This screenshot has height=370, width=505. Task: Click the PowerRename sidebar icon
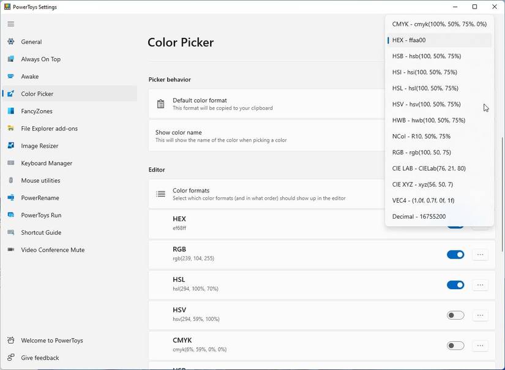coord(12,197)
